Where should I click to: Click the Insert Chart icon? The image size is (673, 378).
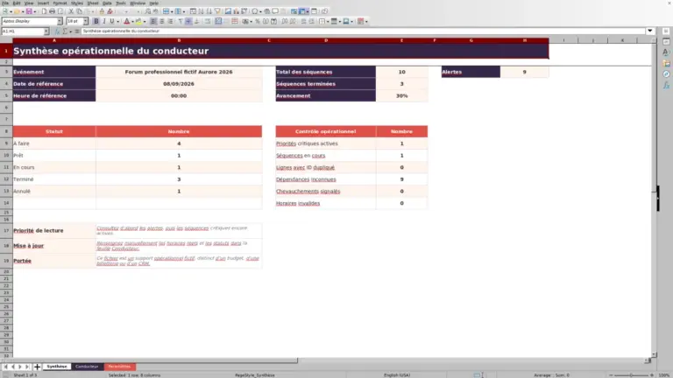pos(236,11)
